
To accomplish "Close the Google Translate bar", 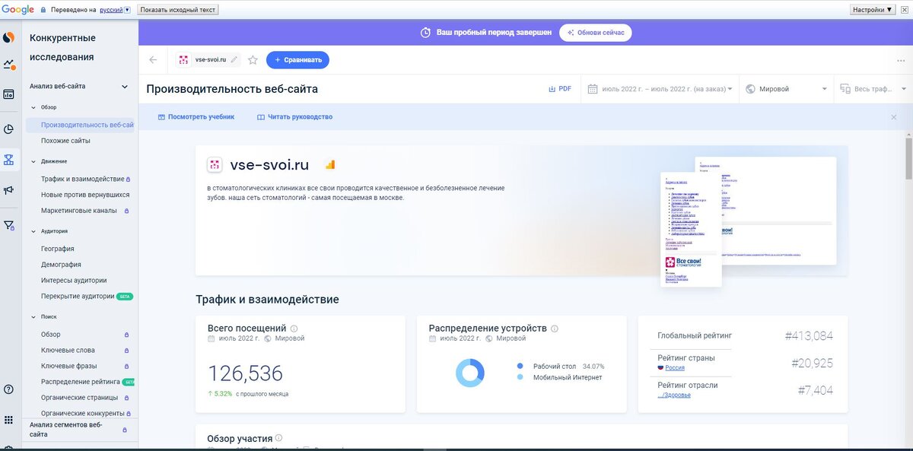I will pos(905,10).
